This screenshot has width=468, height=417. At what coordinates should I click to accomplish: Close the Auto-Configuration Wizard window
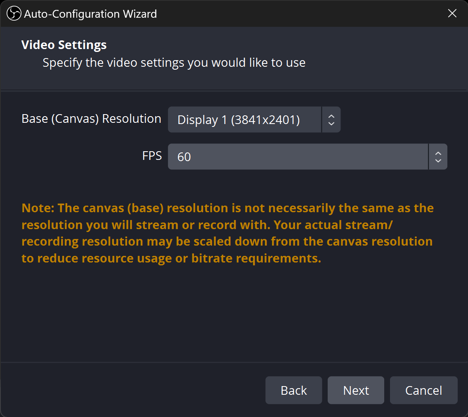click(452, 14)
